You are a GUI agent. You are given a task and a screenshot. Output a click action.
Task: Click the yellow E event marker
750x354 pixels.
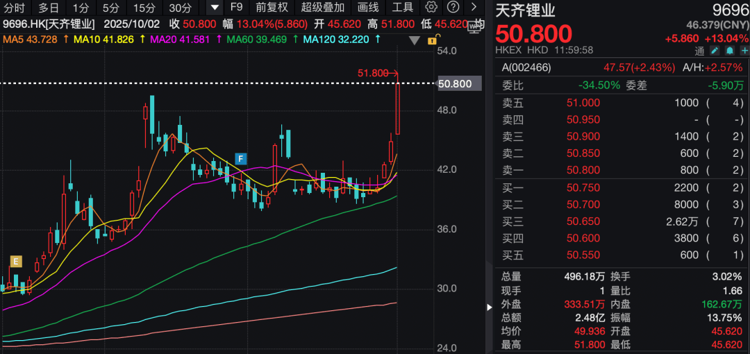click(16, 262)
